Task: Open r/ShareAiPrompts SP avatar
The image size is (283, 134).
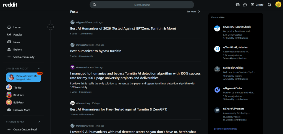Action: (217, 110)
